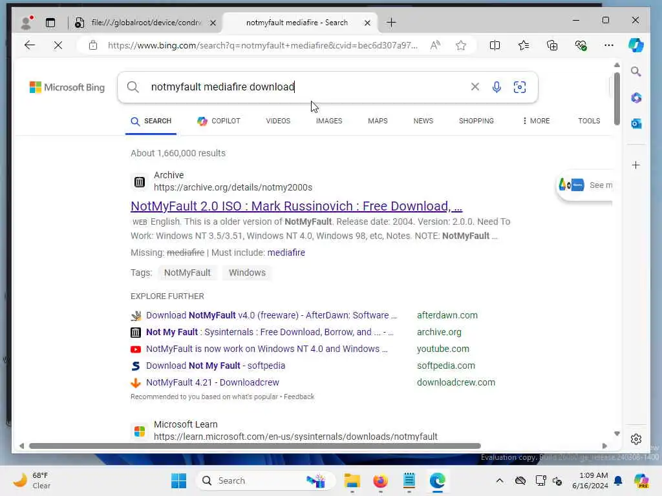Switch to the VIDEOS tab
Screen dimensions: 662x496
(278, 121)
